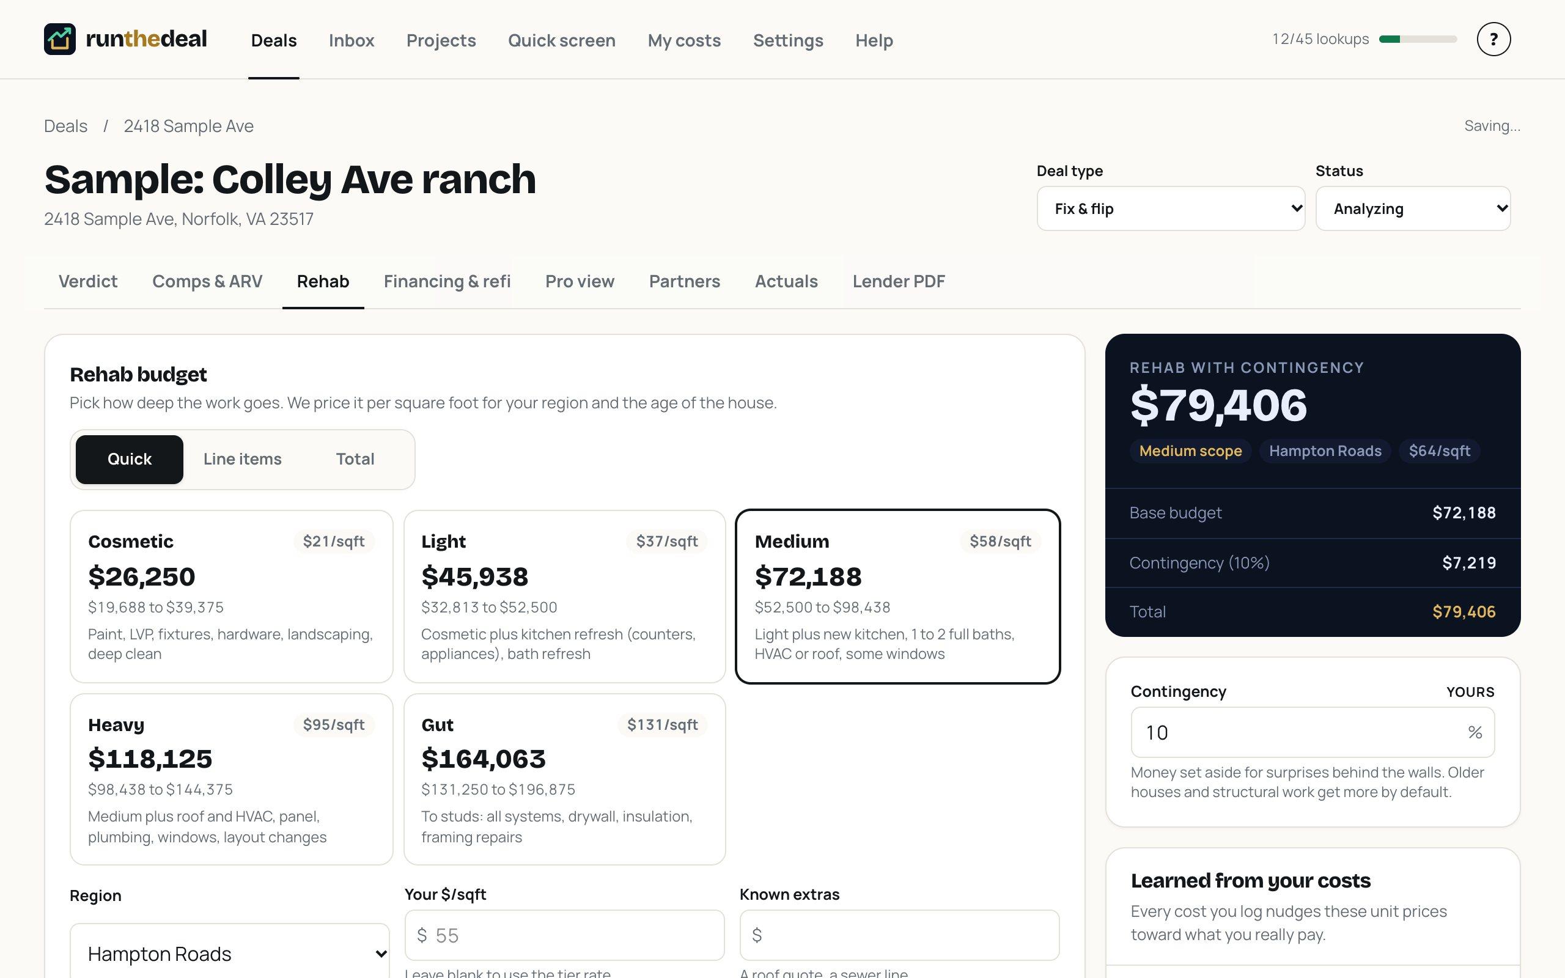Click the Deals breadcrumb link
1565x978 pixels.
pyautogui.click(x=65, y=126)
